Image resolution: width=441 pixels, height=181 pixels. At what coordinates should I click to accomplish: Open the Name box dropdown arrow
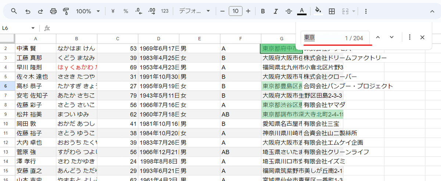33,28
